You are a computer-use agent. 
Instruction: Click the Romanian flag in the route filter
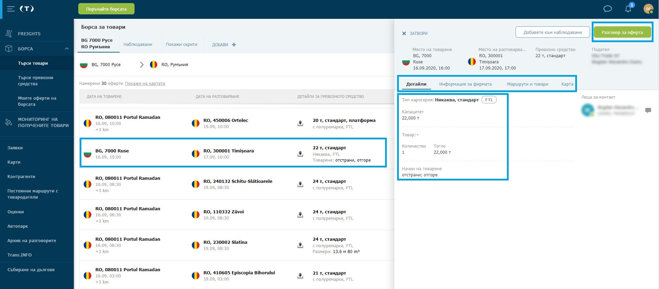tap(154, 65)
